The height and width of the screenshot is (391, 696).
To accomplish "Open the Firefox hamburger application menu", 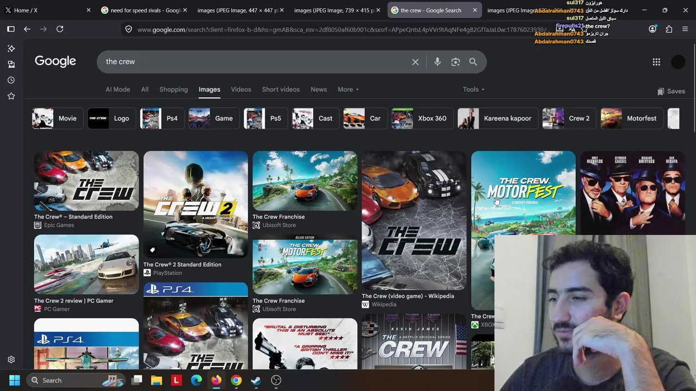I will (x=685, y=29).
